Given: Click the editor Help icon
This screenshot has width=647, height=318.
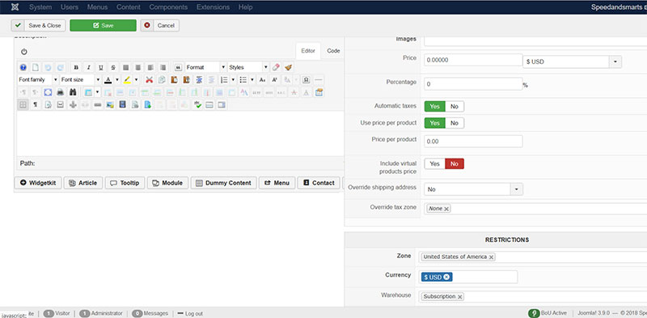Looking at the screenshot, I should [23, 67].
